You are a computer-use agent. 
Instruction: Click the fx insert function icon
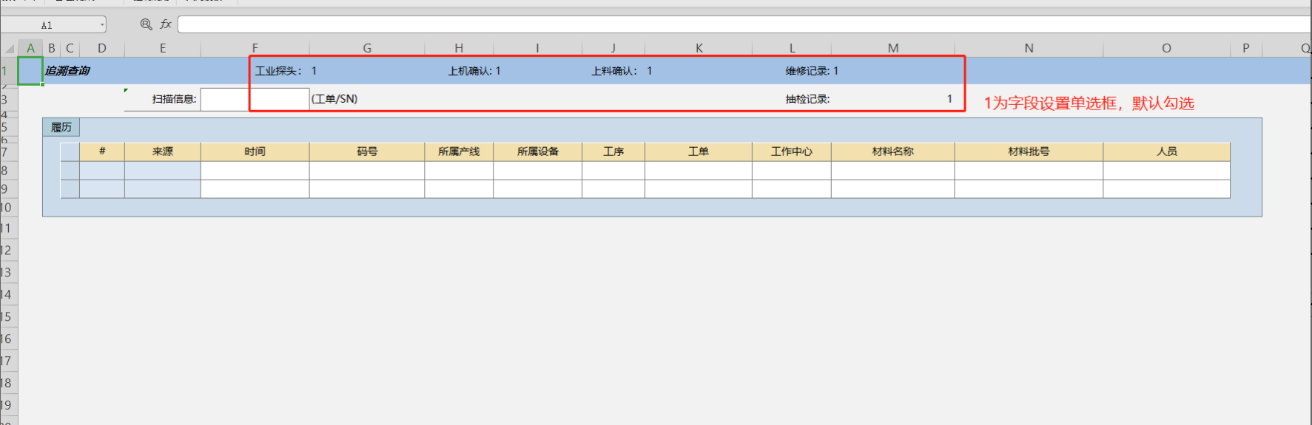point(166,24)
